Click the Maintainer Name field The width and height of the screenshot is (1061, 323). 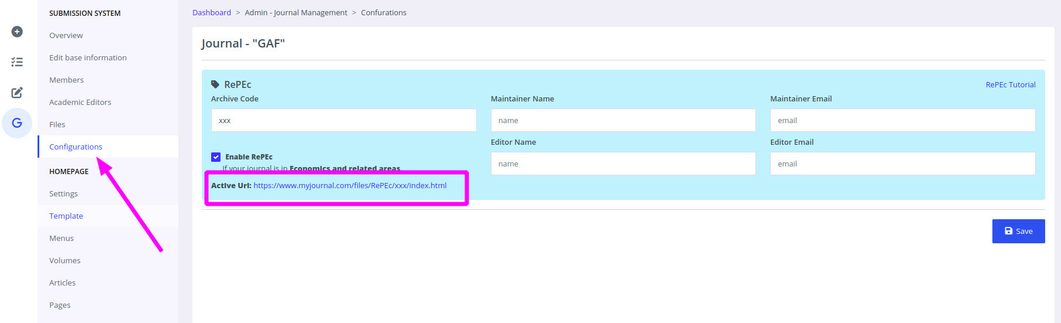pyautogui.click(x=623, y=121)
